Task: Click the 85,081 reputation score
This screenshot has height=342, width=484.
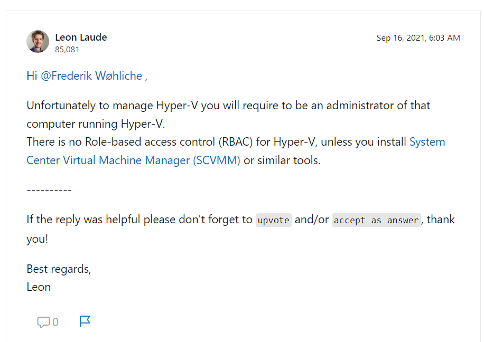Action: [67, 50]
